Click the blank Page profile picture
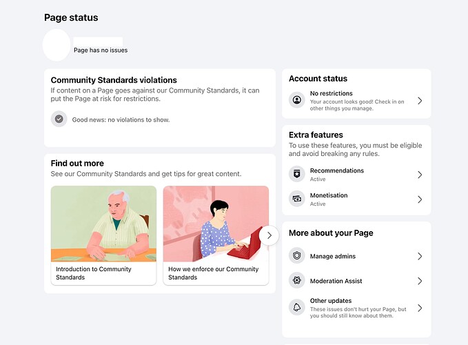Viewport: 468px width, 345px height. click(57, 45)
